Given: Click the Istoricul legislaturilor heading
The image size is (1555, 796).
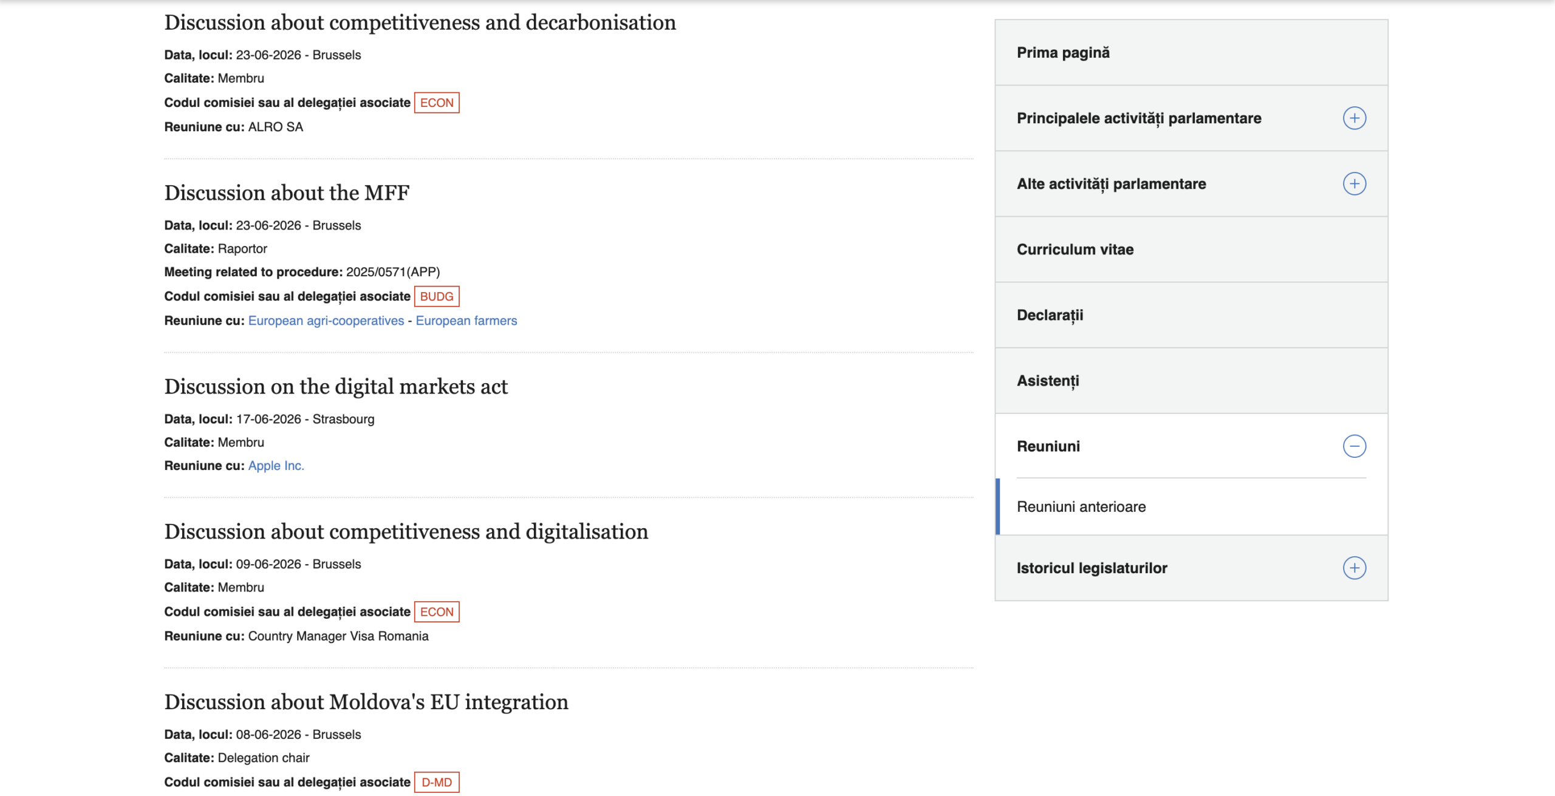Looking at the screenshot, I should click(x=1092, y=568).
